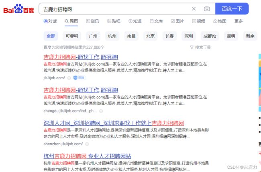Viewport: 261px width, 172px height.
Task: Click the 保障 shield badge
Action: [79, 78]
